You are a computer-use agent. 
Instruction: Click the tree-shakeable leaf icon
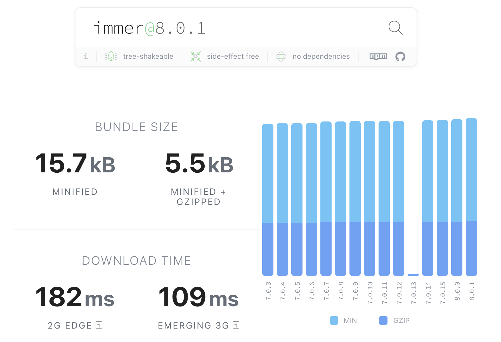coord(110,56)
